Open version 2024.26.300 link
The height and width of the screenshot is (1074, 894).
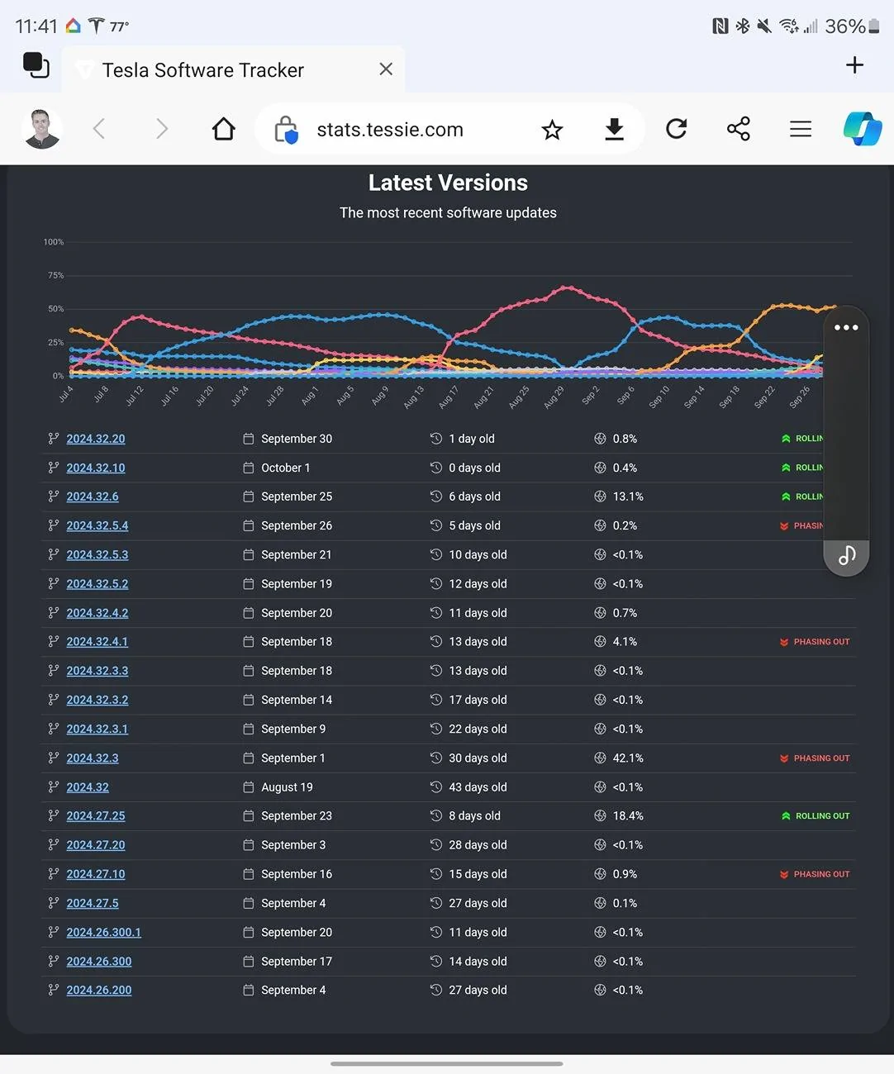pyautogui.click(x=99, y=962)
